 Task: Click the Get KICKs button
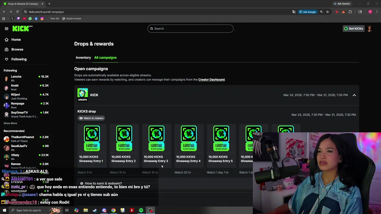354,29
